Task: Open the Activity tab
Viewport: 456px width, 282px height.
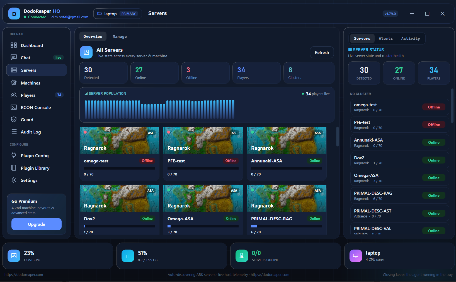Action: click(x=411, y=38)
